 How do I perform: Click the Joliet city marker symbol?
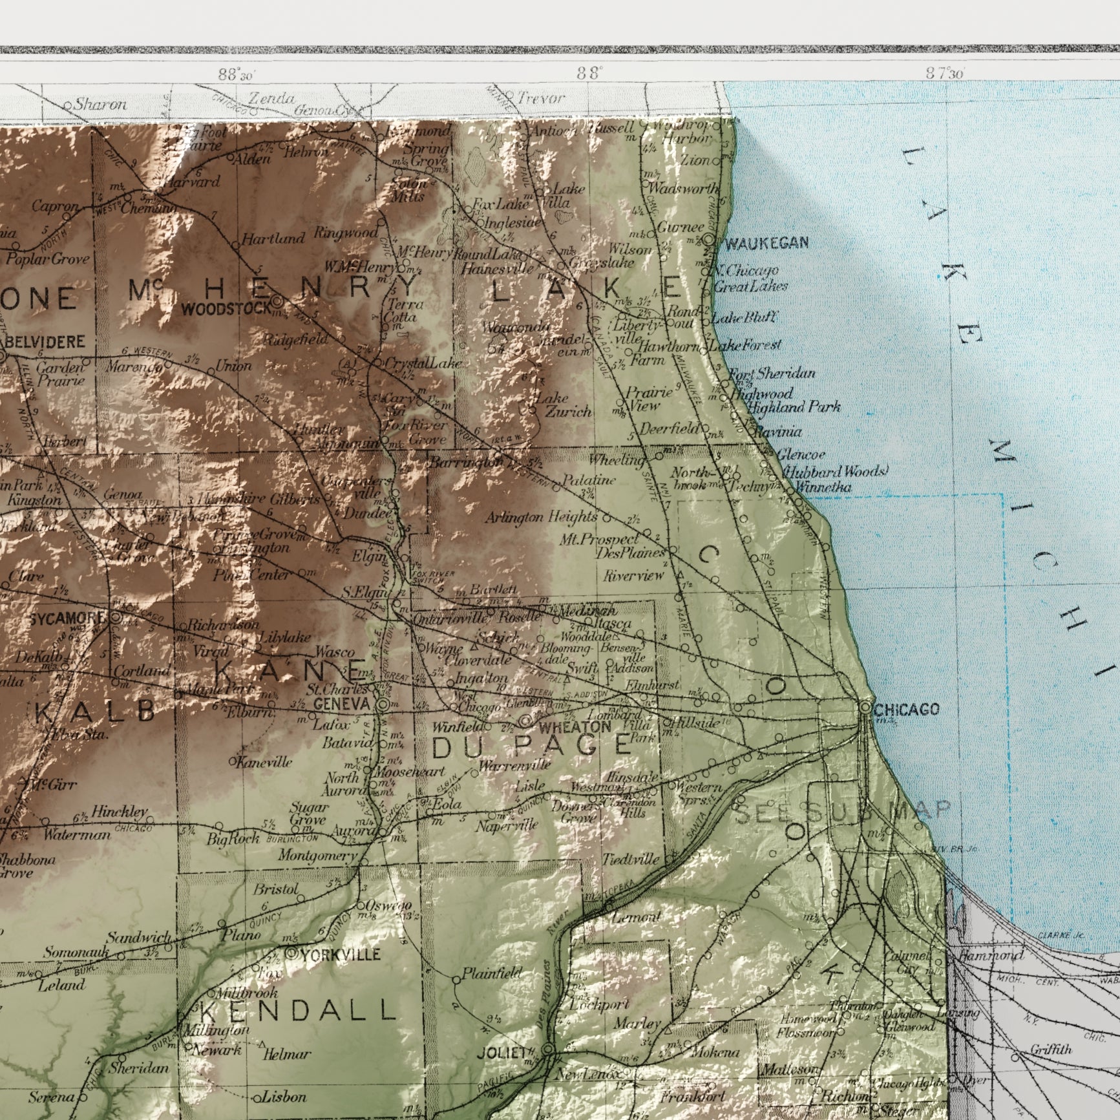(548, 1053)
